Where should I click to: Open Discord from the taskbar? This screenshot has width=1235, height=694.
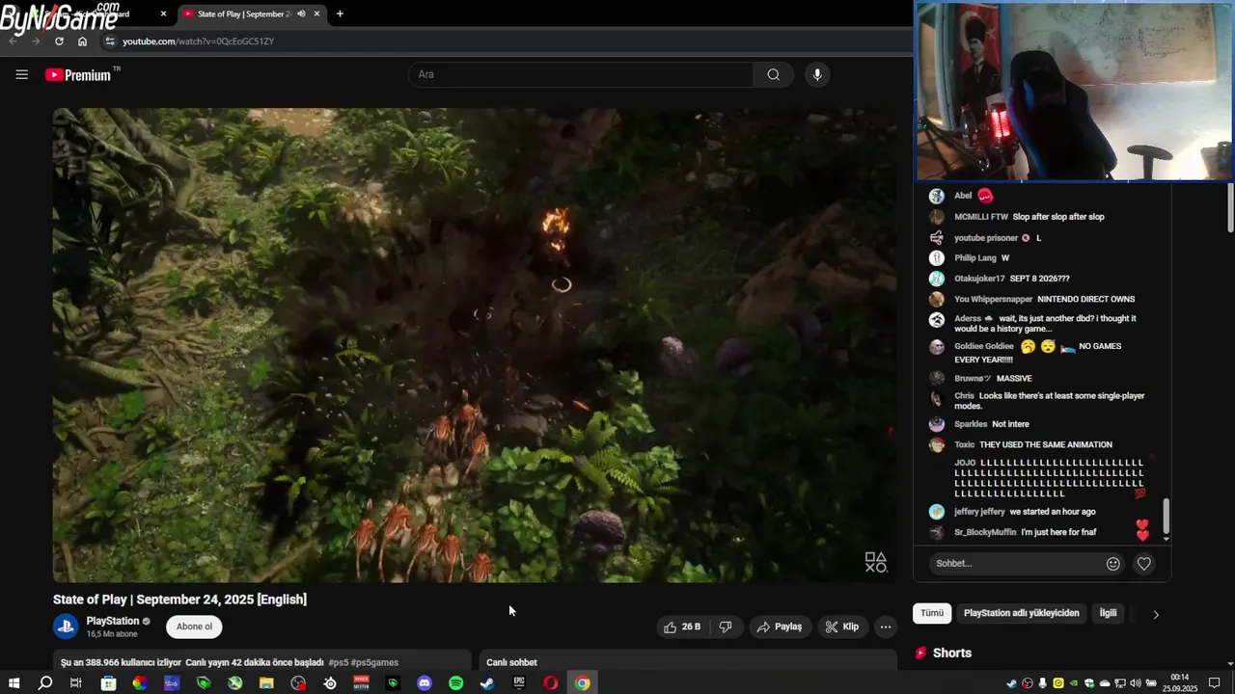[425, 683]
